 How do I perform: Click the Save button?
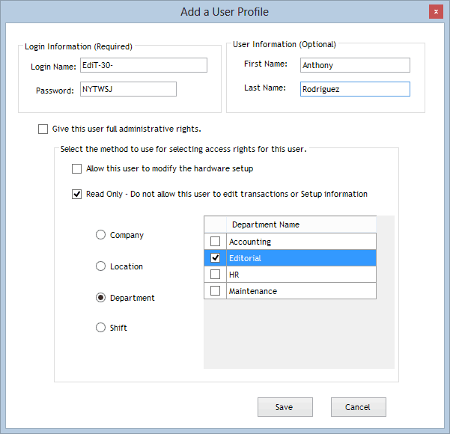pos(285,407)
